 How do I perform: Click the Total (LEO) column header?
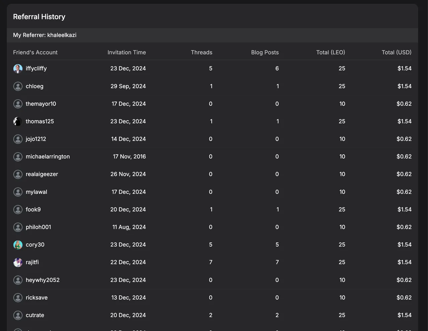point(330,52)
